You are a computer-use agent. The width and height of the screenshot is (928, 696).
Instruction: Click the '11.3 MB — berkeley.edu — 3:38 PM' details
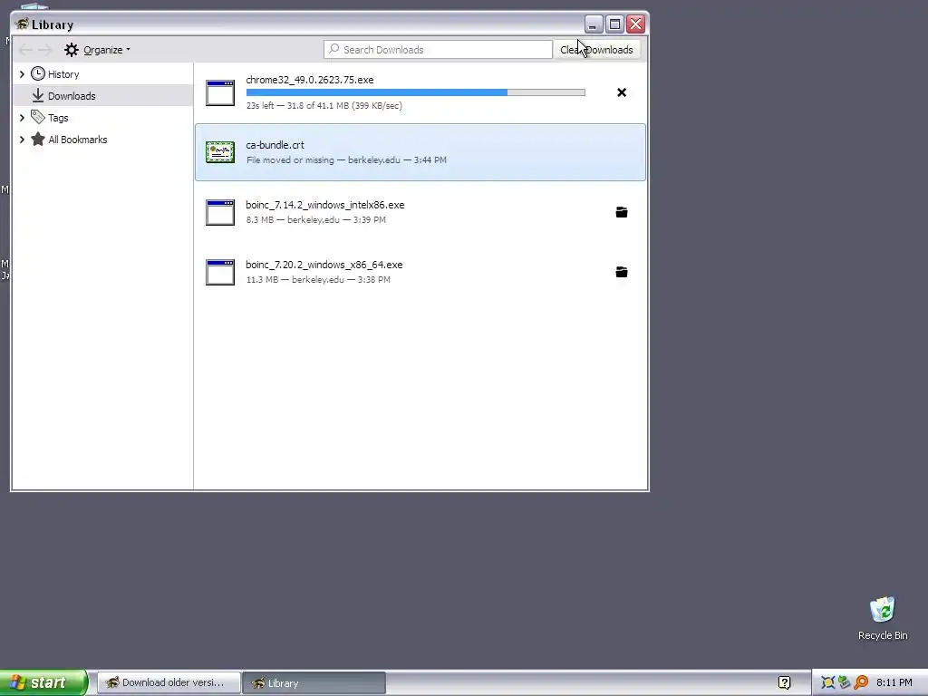(318, 279)
